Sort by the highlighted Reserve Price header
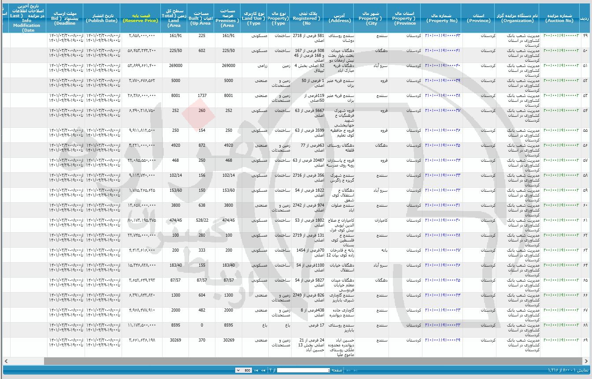Screen dimensions: 592x379 [141, 18]
